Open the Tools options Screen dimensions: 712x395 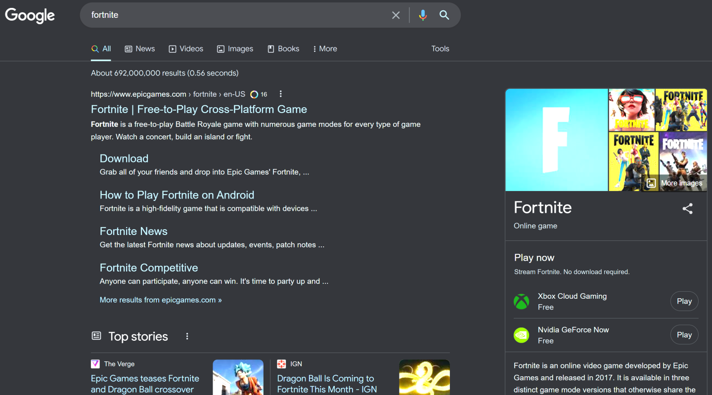point(440,48)
